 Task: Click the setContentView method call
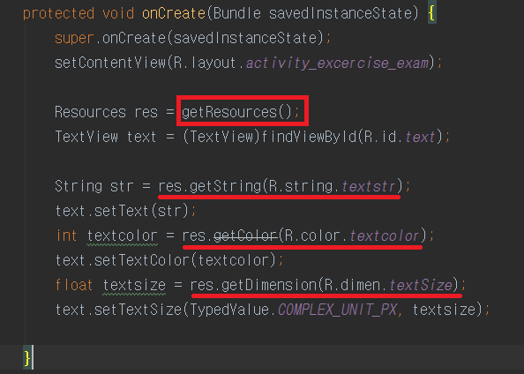(x=110, y=63)
